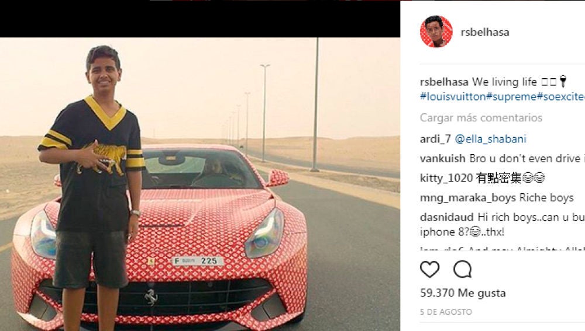Open the @ella_shabani mention
The image size is (585, 331).
coord(490,139)
